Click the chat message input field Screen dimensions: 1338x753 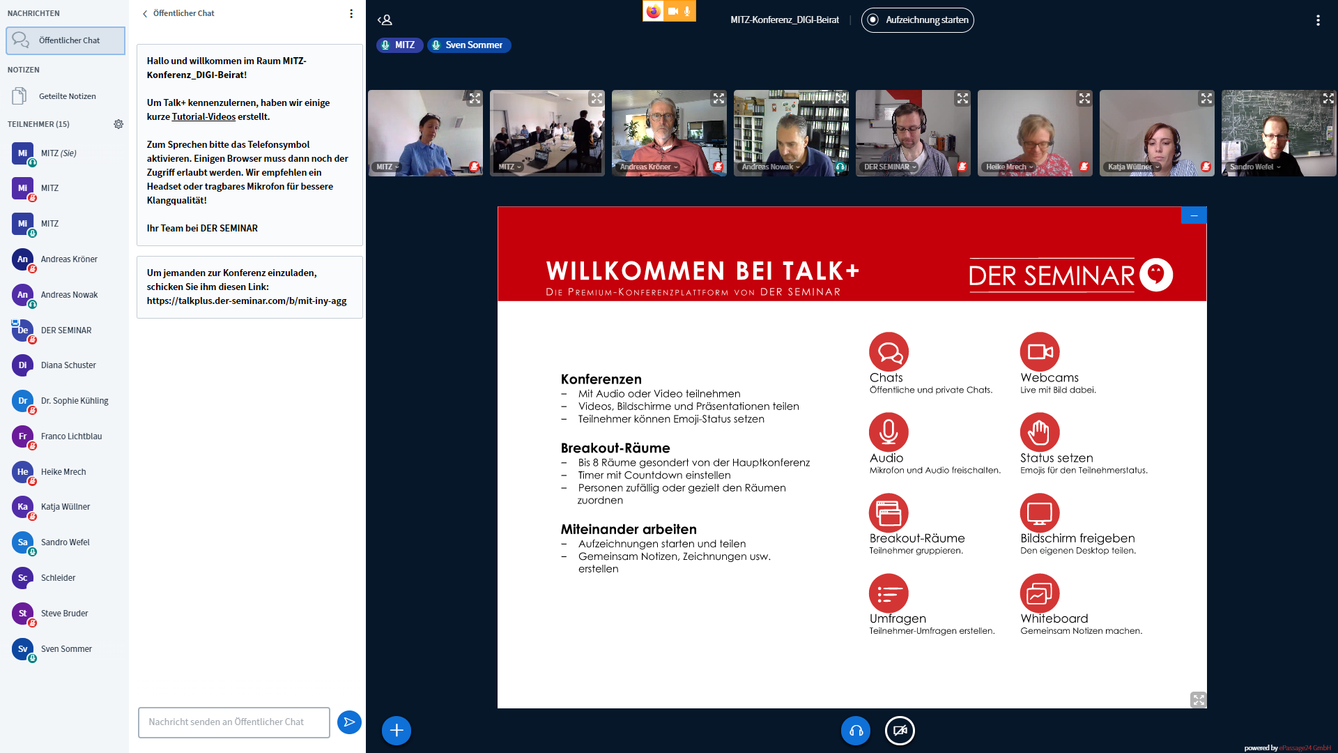tap(234, 722)
